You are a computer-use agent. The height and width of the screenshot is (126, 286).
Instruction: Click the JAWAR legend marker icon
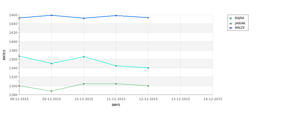tap(231, 23)
